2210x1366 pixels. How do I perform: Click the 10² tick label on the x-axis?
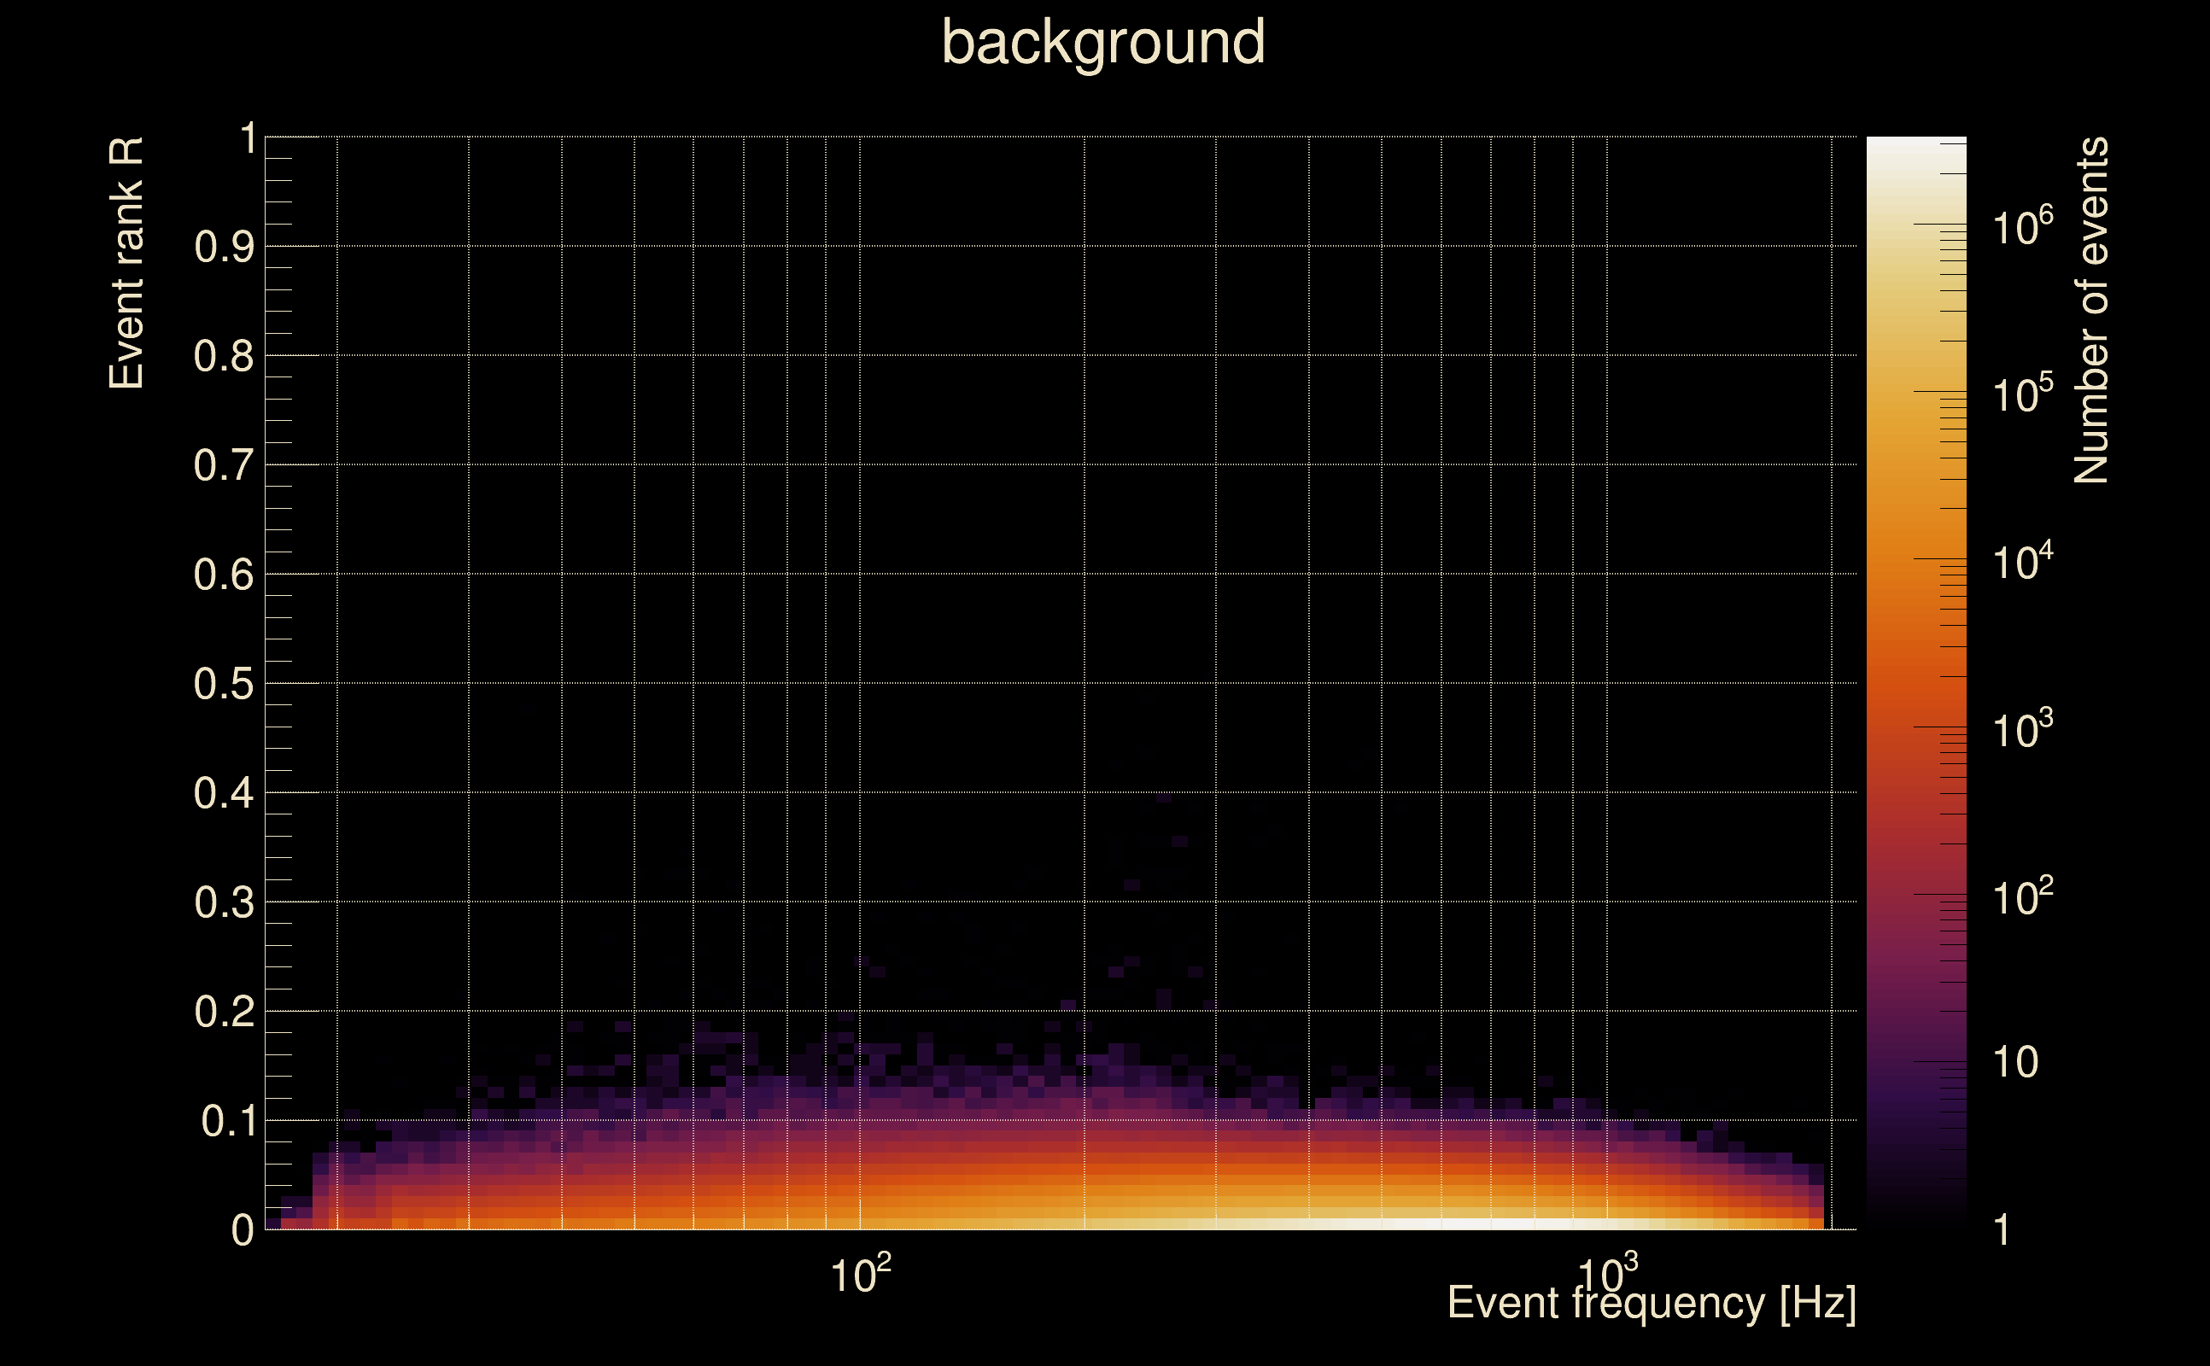[x=859, y=1275]
